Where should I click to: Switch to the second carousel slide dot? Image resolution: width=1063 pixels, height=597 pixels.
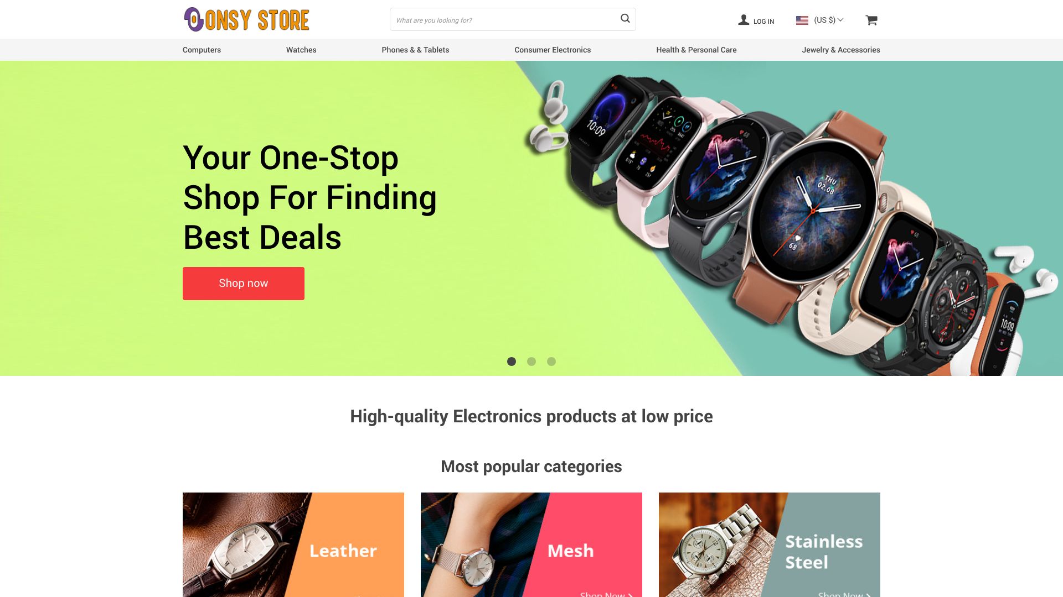pyautogui.click(x=531, y=362)
